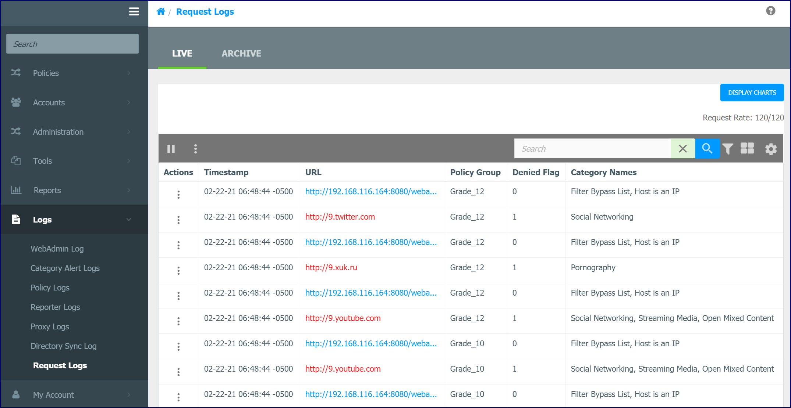Open the help question mark icon
791x408 pixels.
(770, 11)
